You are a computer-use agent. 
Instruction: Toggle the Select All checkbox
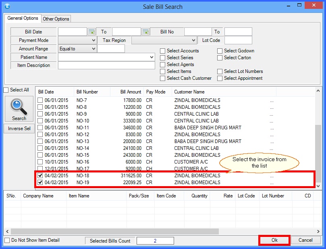point(6,90)
